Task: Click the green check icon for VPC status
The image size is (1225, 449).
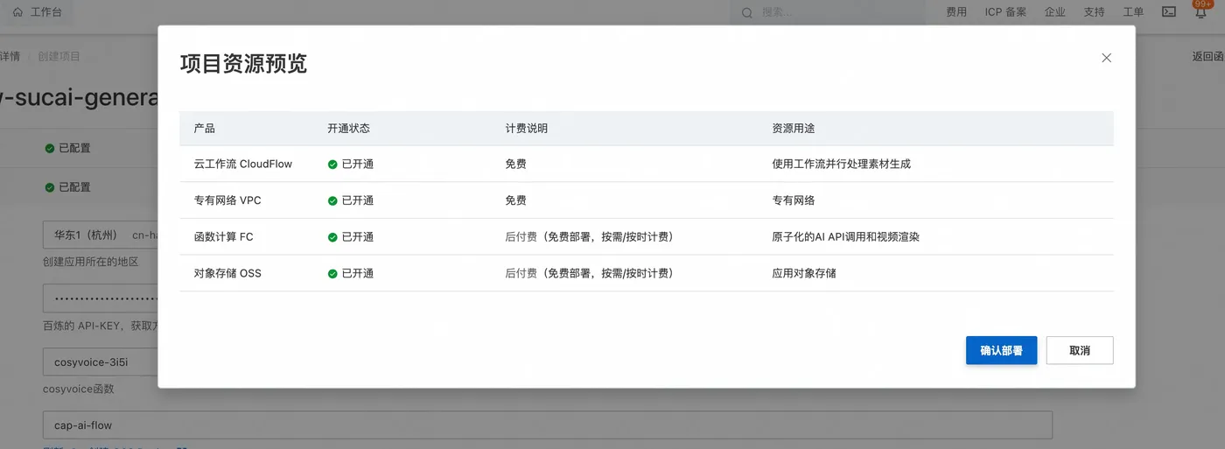Action: 332,200
